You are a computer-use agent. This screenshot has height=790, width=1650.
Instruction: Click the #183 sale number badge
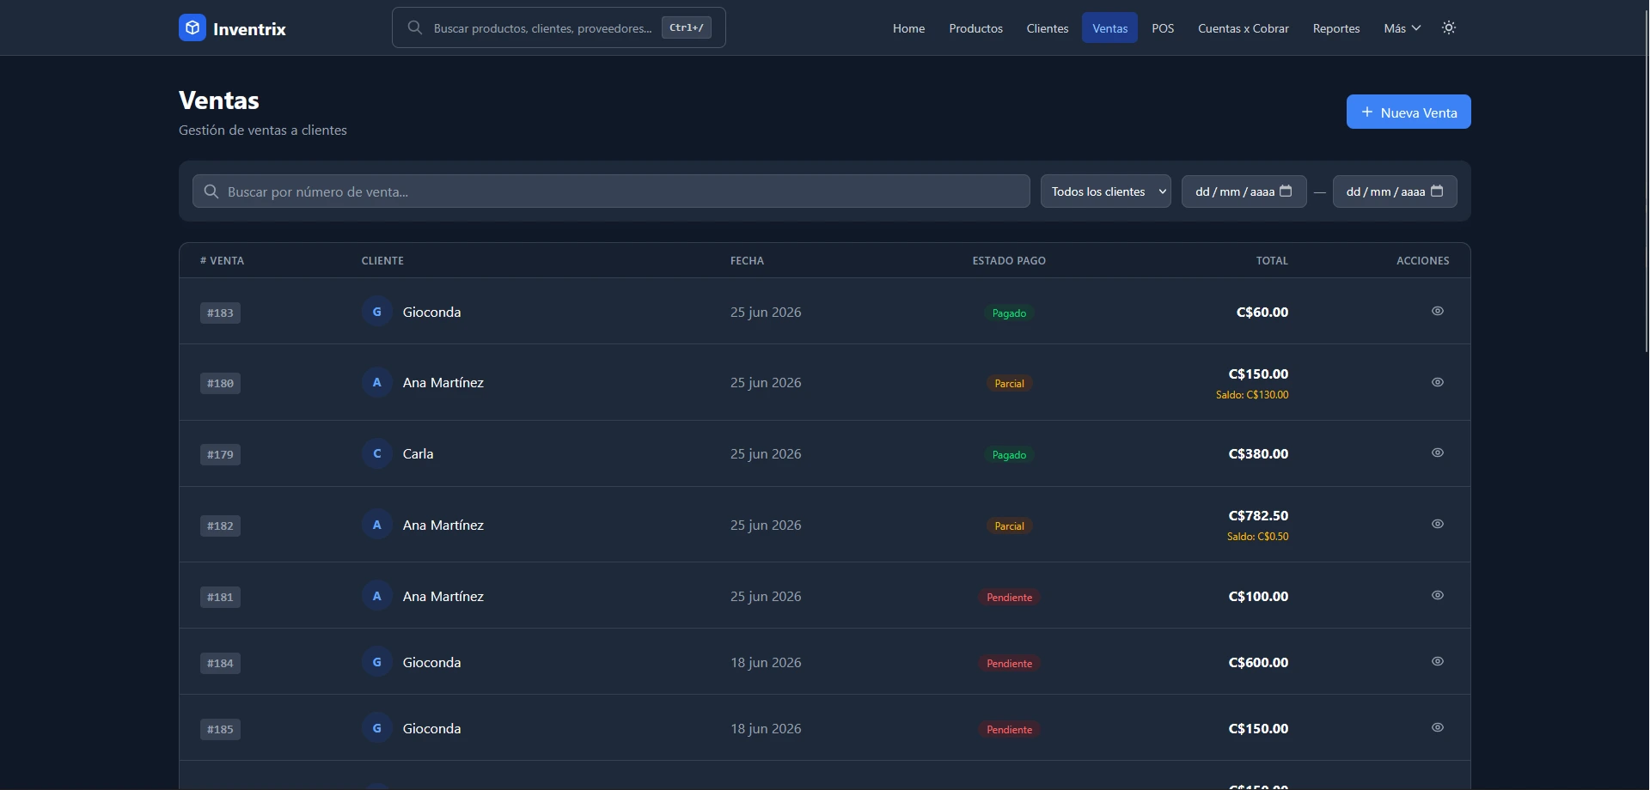220,313
